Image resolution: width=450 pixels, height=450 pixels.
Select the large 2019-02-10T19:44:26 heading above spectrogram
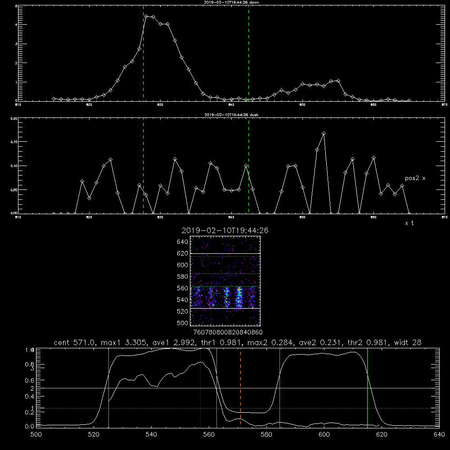point(225,230)
